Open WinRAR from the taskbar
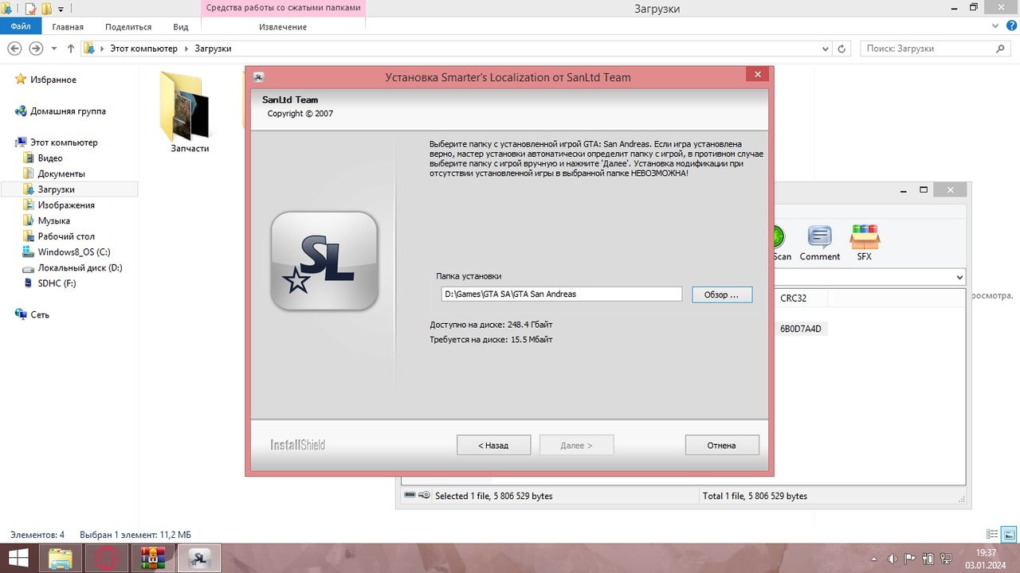The height and width of the screenshot is (573, 1020). point(152,559)
